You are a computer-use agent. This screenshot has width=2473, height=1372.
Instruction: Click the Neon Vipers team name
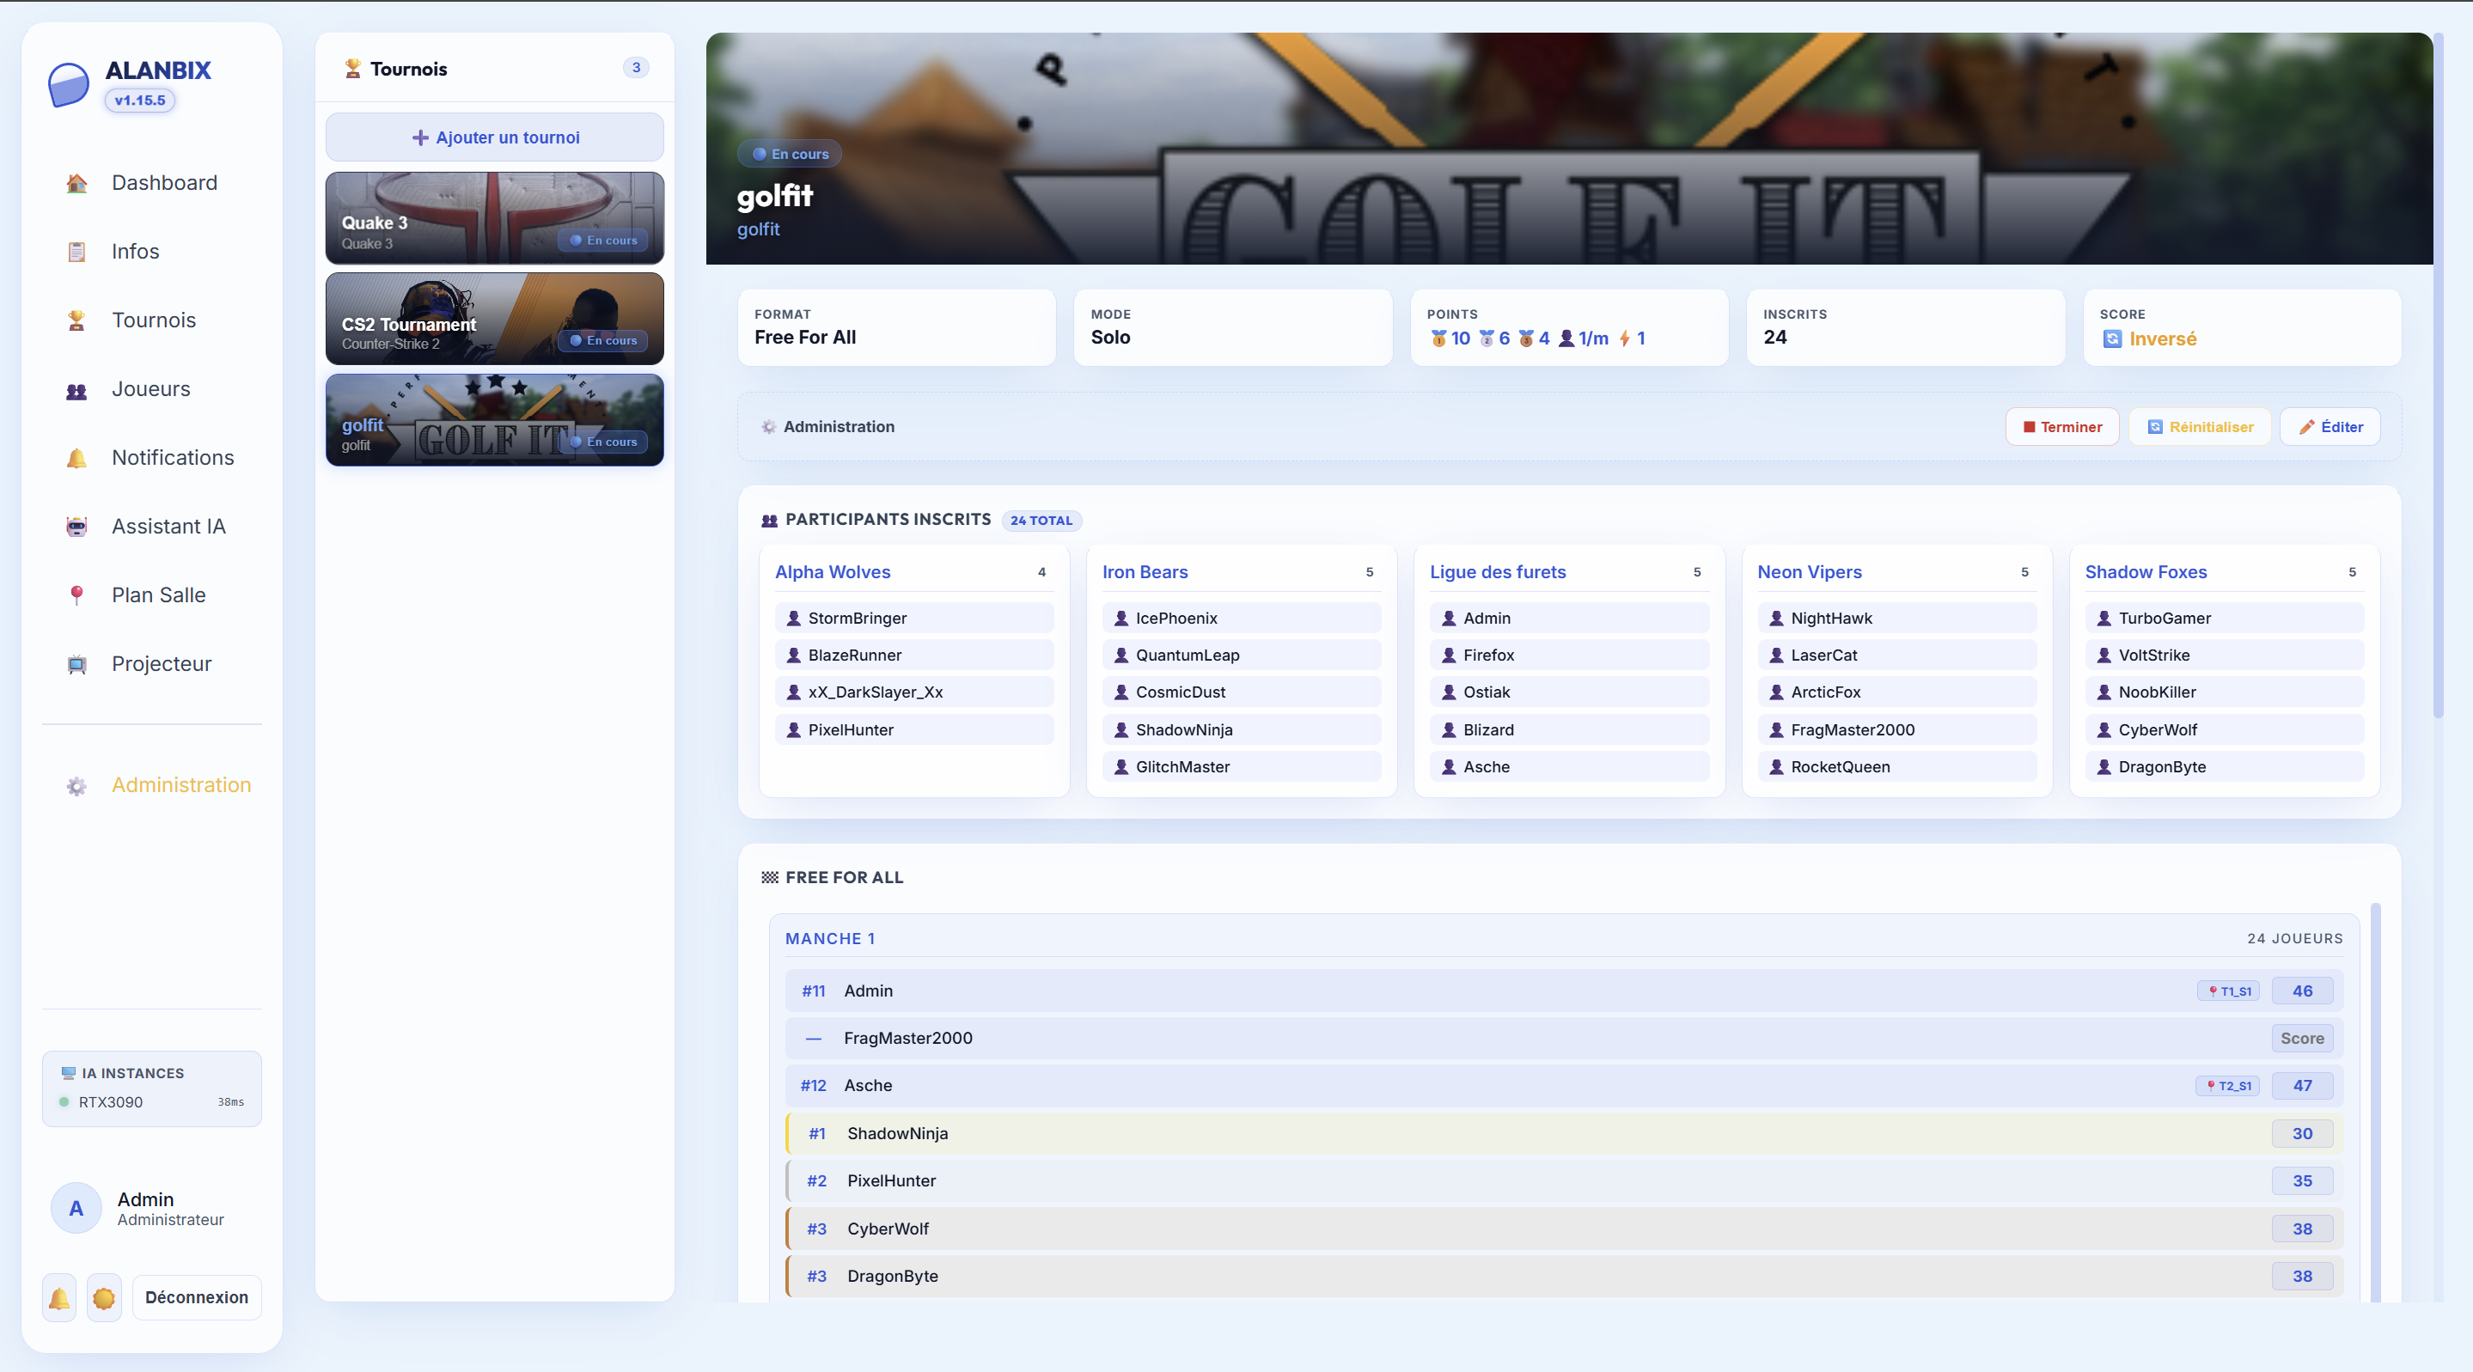[x=1810, y=572]
